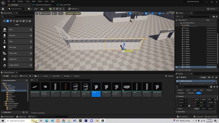Click the Place Actors search field
Screen dimensions: 219x123
[17, 17]
